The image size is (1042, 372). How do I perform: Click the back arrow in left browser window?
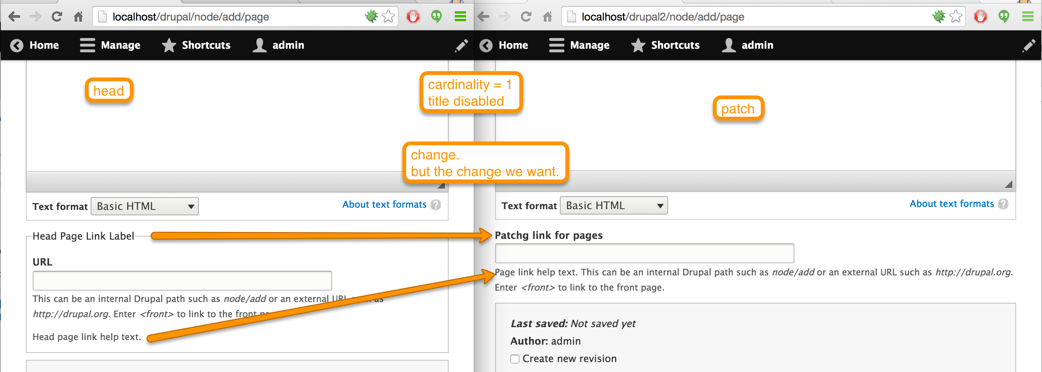pyautogui.click(x=14, y=17)
